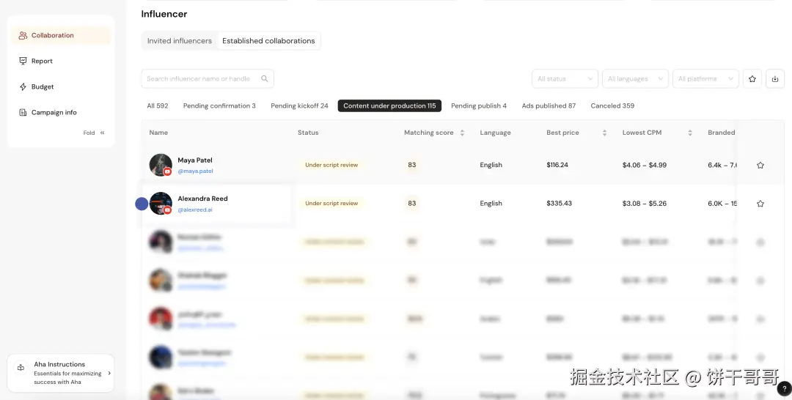Click the search magnifier icon

pos(264,78)
